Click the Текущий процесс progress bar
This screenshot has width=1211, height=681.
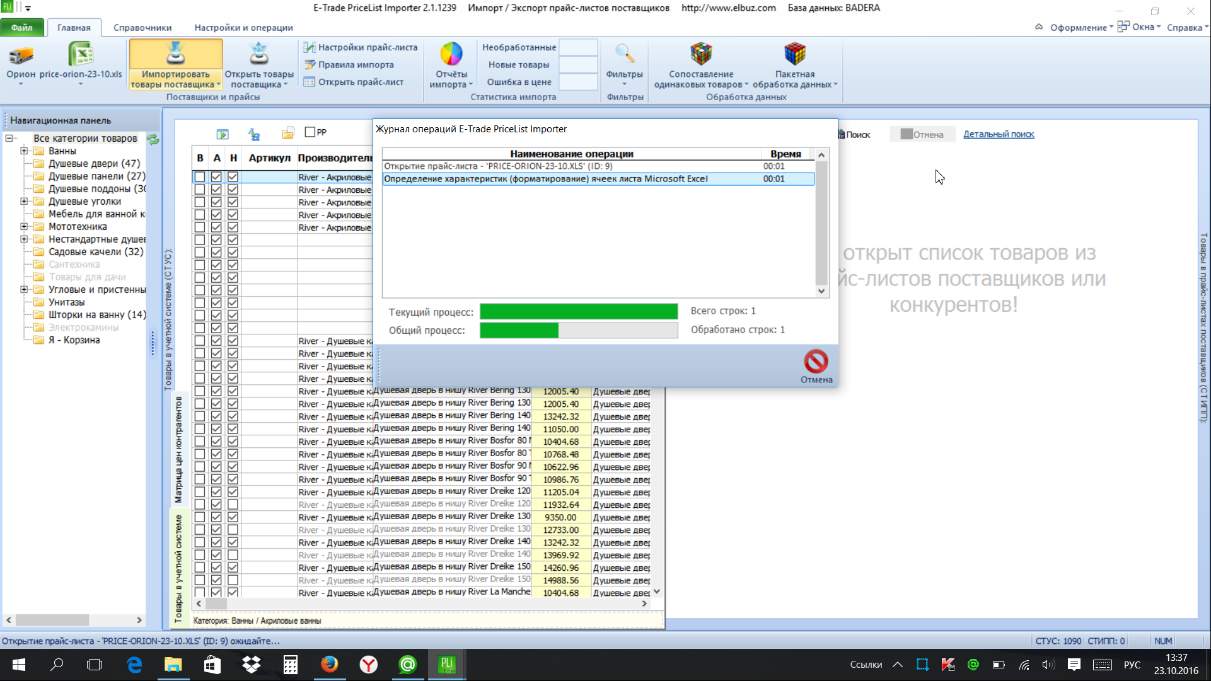[579, 312]
